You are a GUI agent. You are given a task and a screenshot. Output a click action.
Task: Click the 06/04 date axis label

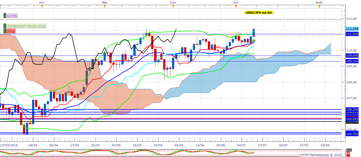(54, 145)
